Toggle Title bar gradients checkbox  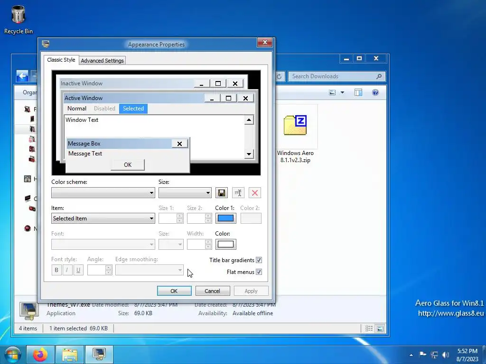259,260
